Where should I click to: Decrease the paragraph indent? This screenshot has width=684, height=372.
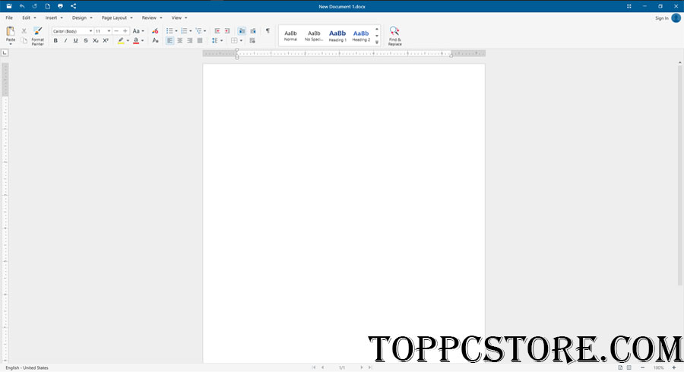tap(217, 31)
